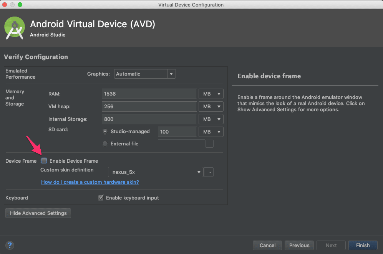Screen dimensions: 383x254
Task: Open VM heap unit MB dropdown
Action: pyautogui.click(x=211, y=106)
